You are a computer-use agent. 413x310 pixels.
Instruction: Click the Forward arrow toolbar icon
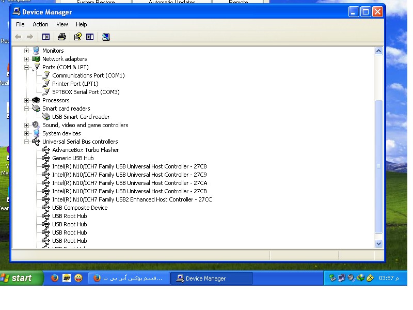30,37
